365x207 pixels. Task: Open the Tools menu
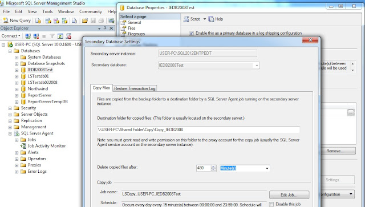coord(47,11)
